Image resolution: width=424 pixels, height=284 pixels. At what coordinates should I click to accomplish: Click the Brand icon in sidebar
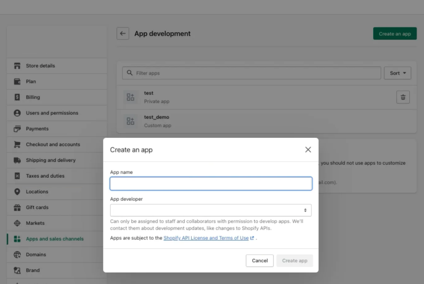click(x=17, y=270)
